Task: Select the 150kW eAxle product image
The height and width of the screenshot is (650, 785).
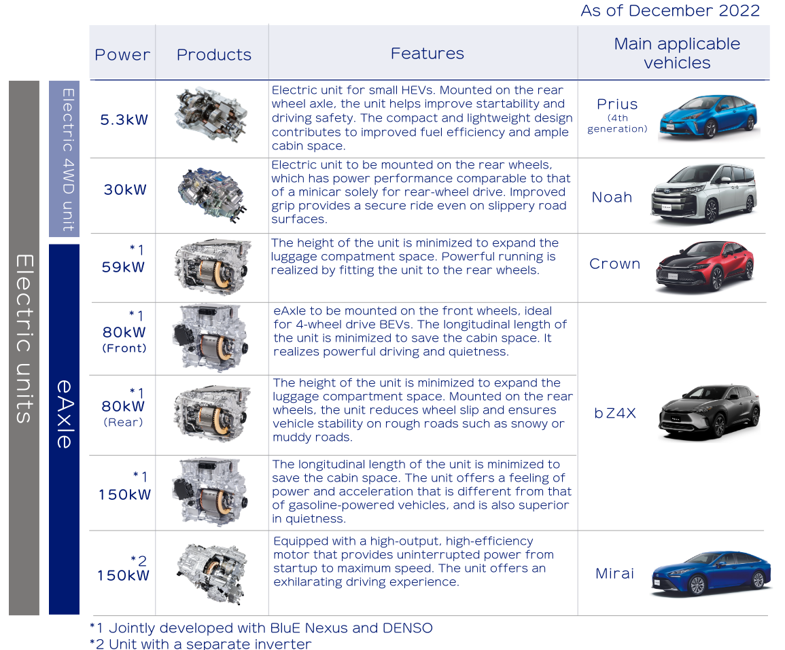Action: pyautogui.click(x=211, y=490)
